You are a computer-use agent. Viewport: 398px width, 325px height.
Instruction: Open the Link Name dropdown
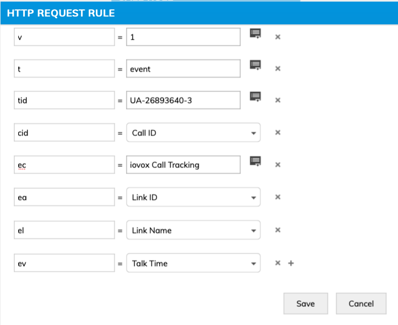(193, 230)
